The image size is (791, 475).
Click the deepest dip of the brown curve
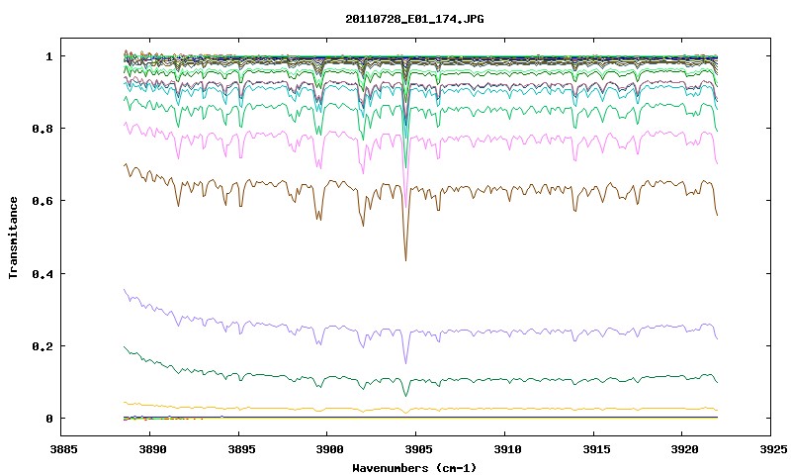405,259
